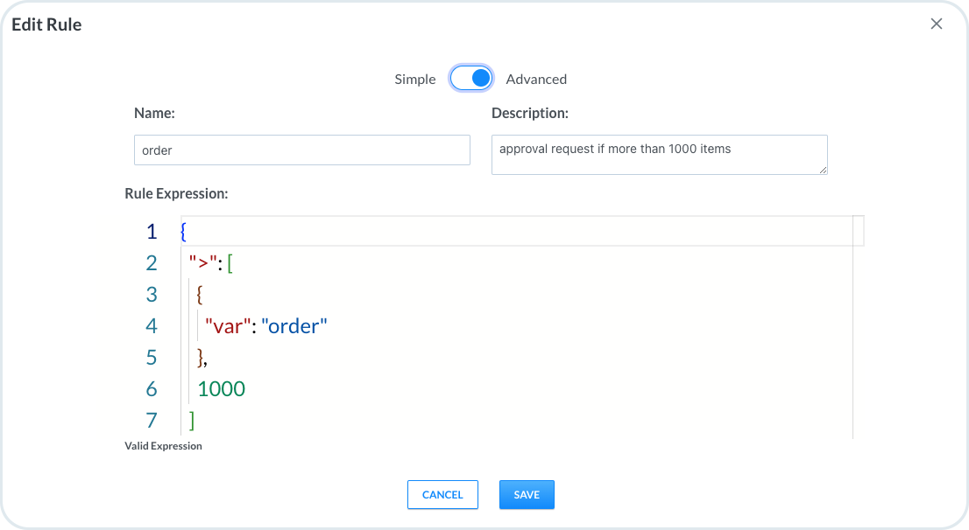The width and height of the screenshot is (969, 530).
Task: Toggle the Simple/Advanced mode switch
Action: coord(471,79)
